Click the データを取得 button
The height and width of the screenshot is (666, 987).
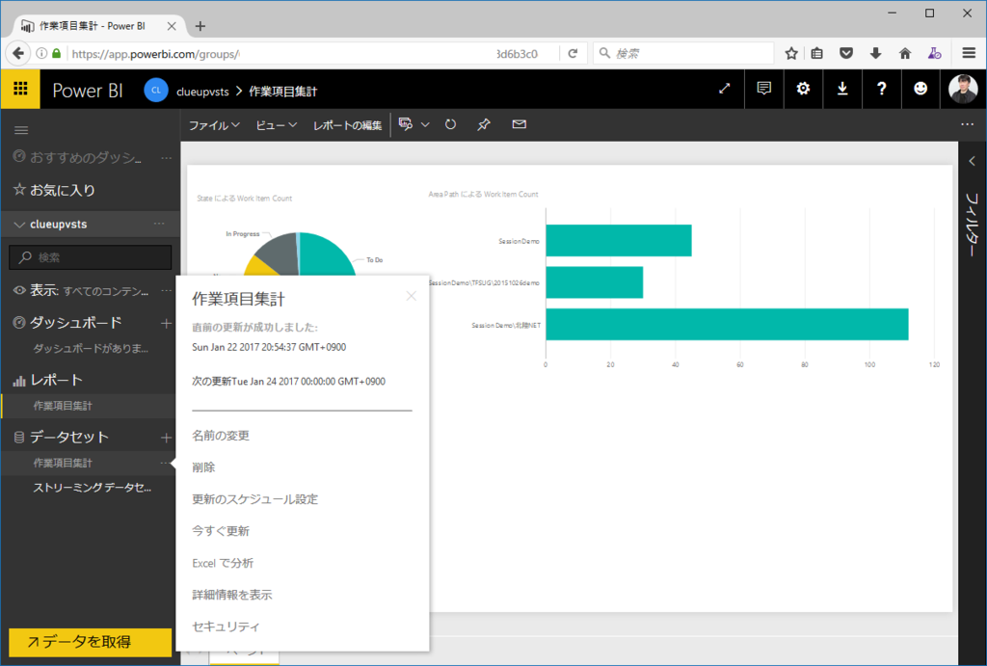click(90, 642)
